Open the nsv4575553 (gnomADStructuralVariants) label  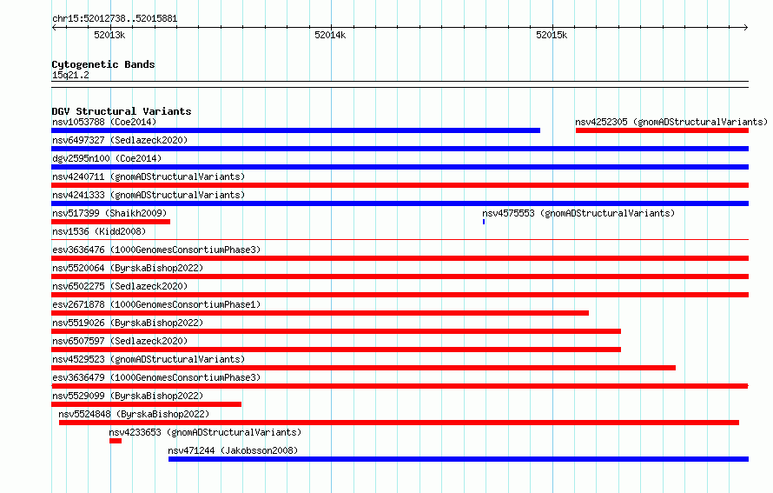point(578,213)
